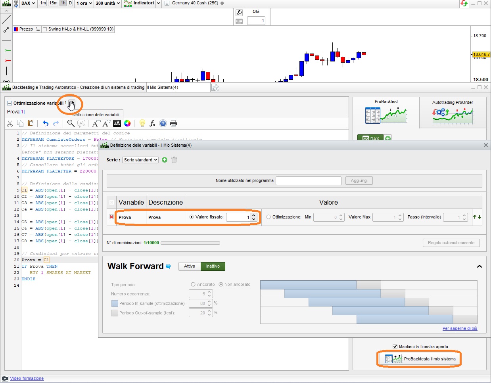Collapse Ottimizzazione variabili section minus box
491x383 pixels.
pos(10,103)
